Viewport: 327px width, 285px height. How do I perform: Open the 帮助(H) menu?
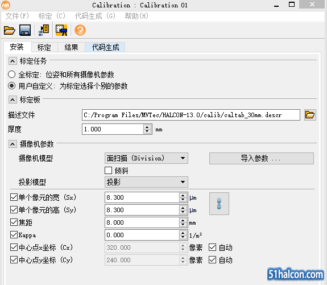pos(136,16)
